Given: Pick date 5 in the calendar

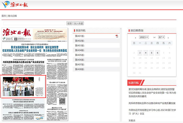Looking at the screenshot, I should pos(152,53).
